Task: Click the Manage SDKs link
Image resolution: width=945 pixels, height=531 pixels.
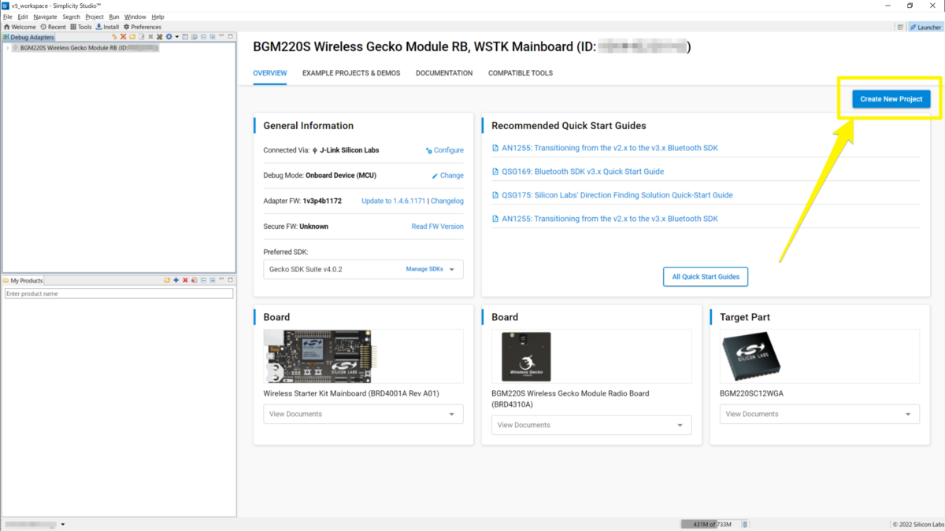Action: (424, 269)
